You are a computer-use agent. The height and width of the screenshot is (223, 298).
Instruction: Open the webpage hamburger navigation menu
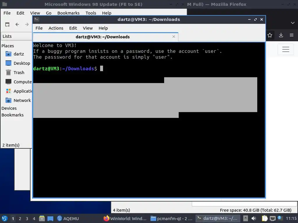click(286, 49)
